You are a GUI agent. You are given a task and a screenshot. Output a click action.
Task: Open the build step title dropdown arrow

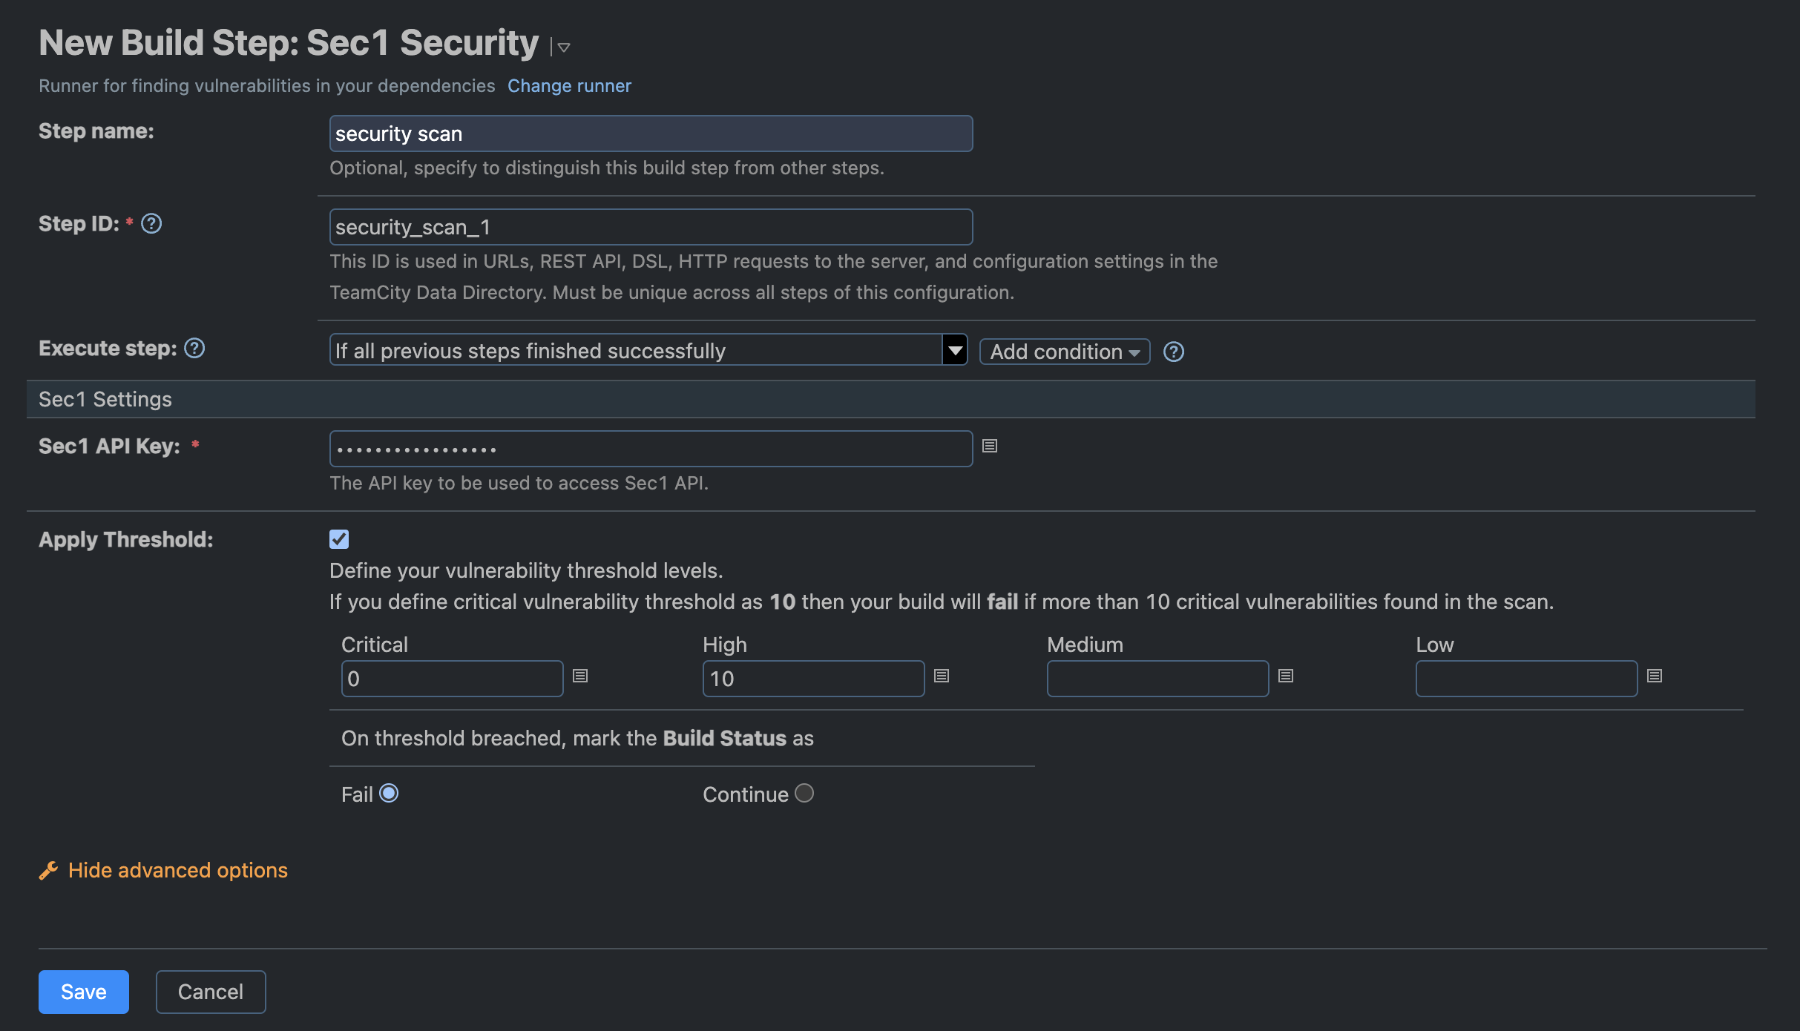click(x=564, y=47)
